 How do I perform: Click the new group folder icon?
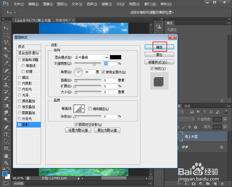[208, 184]
